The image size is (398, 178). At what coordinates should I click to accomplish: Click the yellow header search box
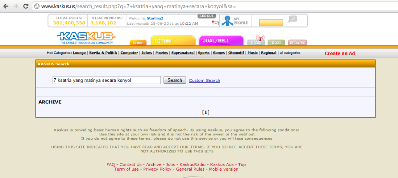coord(271,22)
